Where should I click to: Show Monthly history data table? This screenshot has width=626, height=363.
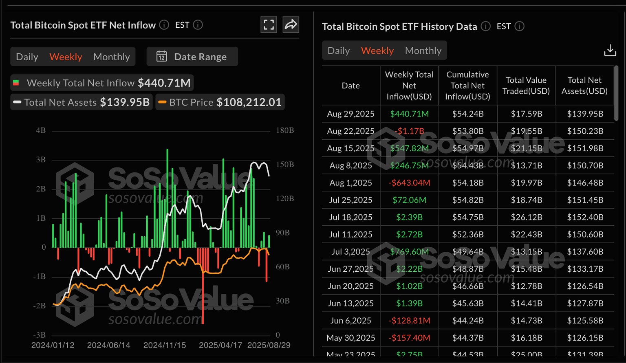(423, 51)
